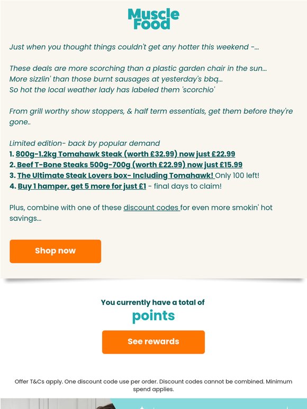Click the 'burnt sausages at yesterday's bbq' line
307x409 pixels.
tap(116, 79)
